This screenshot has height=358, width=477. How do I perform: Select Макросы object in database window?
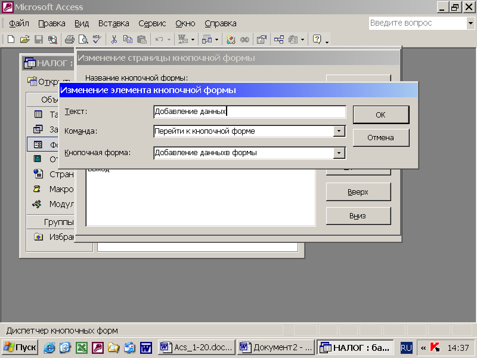(x=53, y=189)
